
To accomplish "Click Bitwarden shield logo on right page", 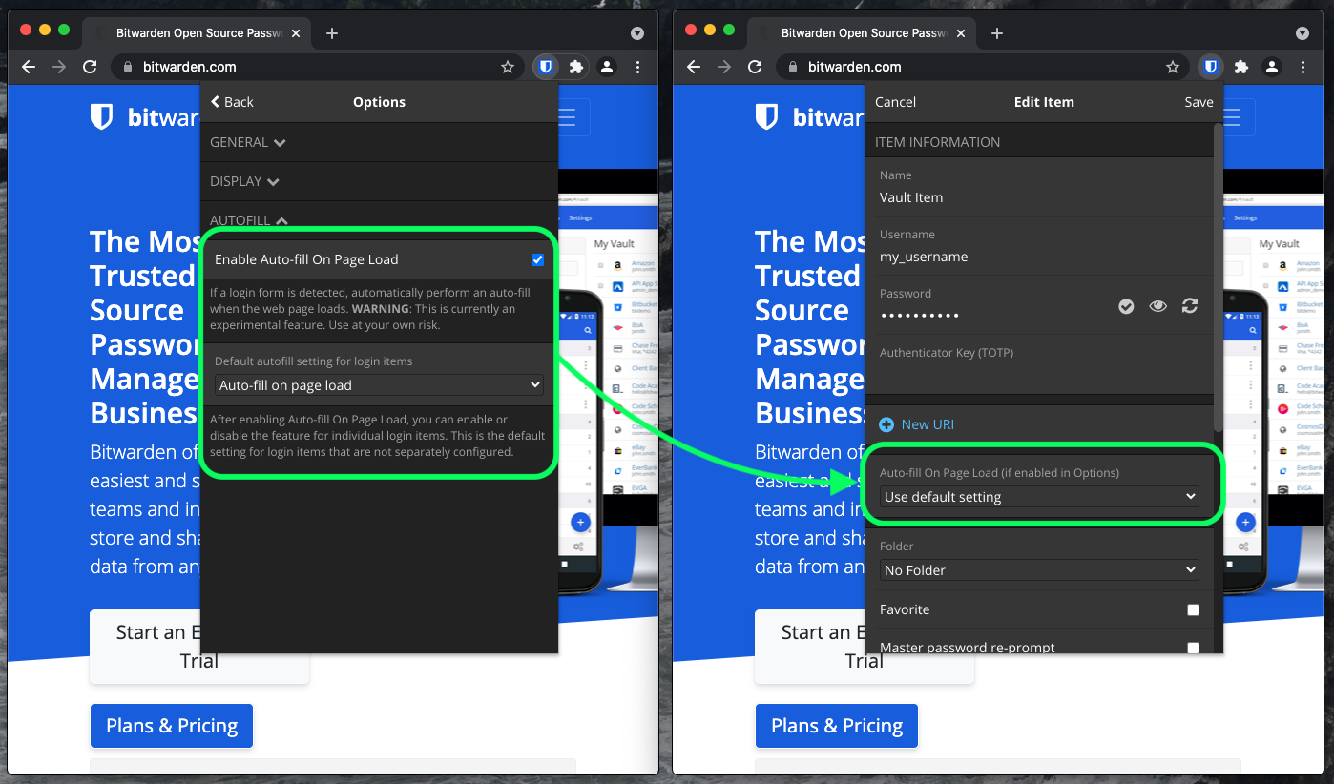I will pyautogui.click(x=766, y=116).
